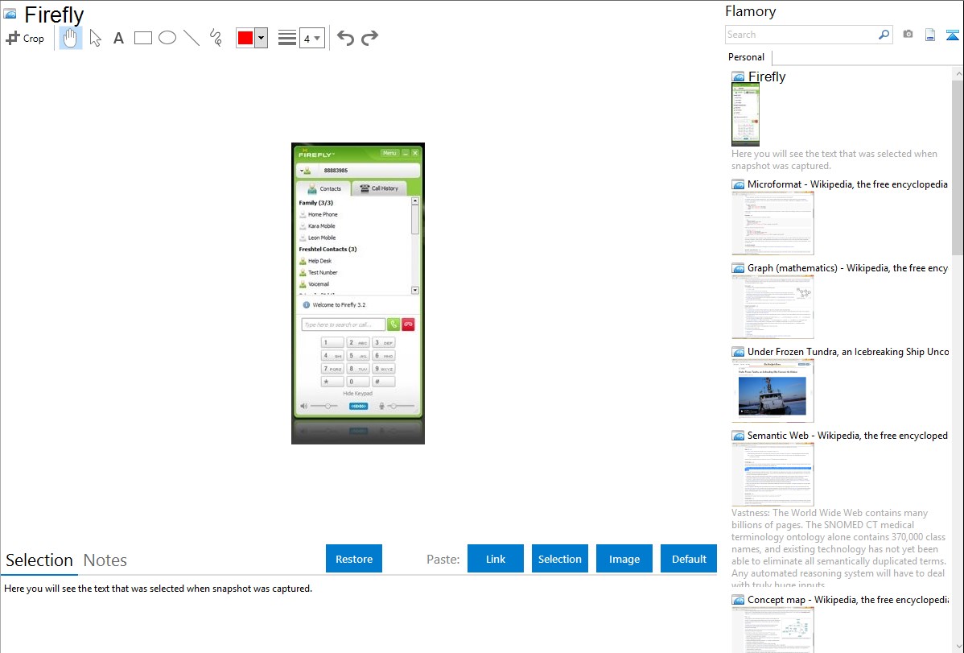This screenshot has width=964, height=653.
Task: Click the 'Microformat - Wikipedia' snapshot title
Action: pos(847,184)
